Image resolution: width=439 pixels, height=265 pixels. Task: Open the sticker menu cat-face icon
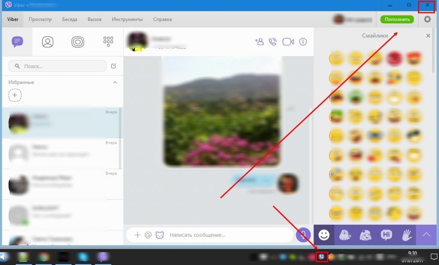(159, 235)
